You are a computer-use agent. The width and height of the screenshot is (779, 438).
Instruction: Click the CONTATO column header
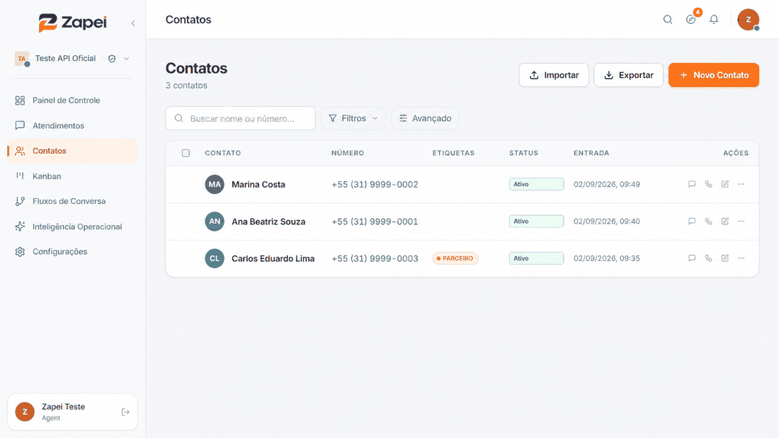[222, 153]
